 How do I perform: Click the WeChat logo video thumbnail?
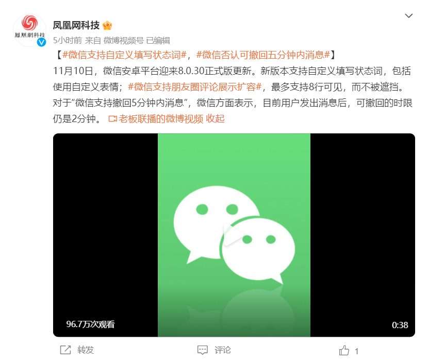click(234, 235)
